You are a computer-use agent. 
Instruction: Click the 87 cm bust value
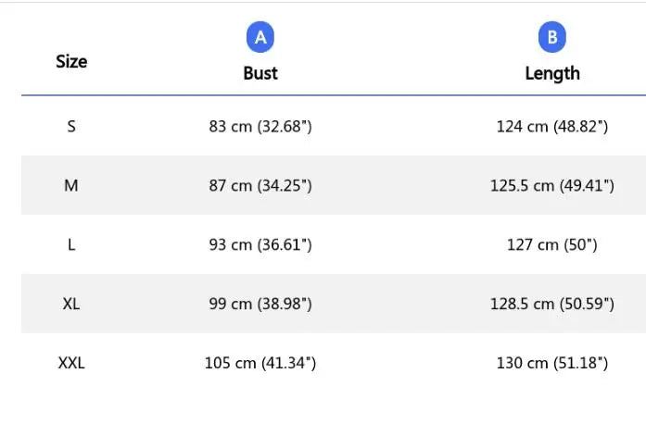pyautogui.click(x=260, y=185)
